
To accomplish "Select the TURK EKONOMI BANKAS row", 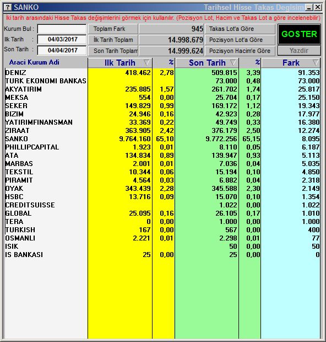I will pos(162,81).
